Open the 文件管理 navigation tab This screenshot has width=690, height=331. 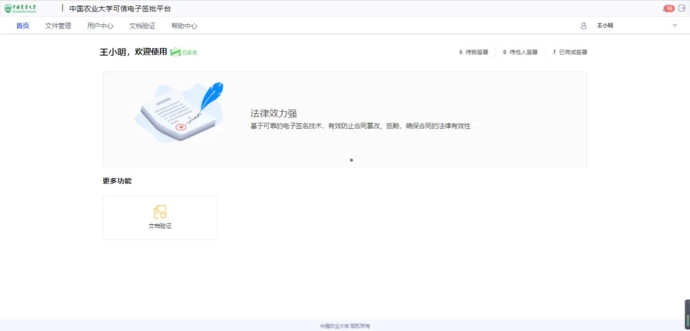[58, 26]
